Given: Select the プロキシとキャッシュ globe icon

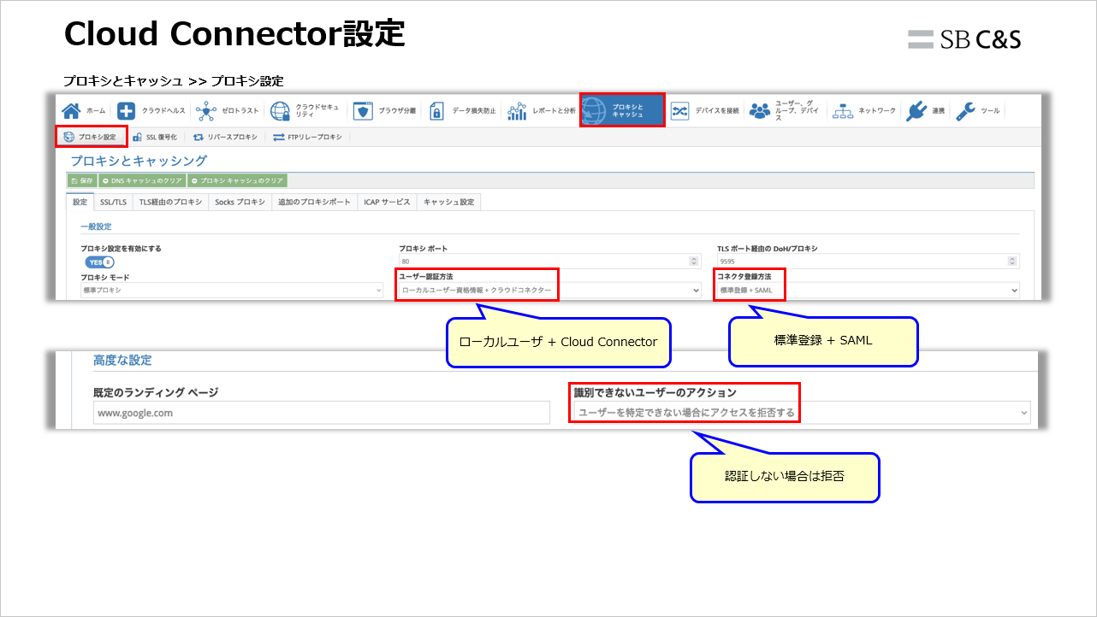Looking at the screenshot, I should [594, 110].
